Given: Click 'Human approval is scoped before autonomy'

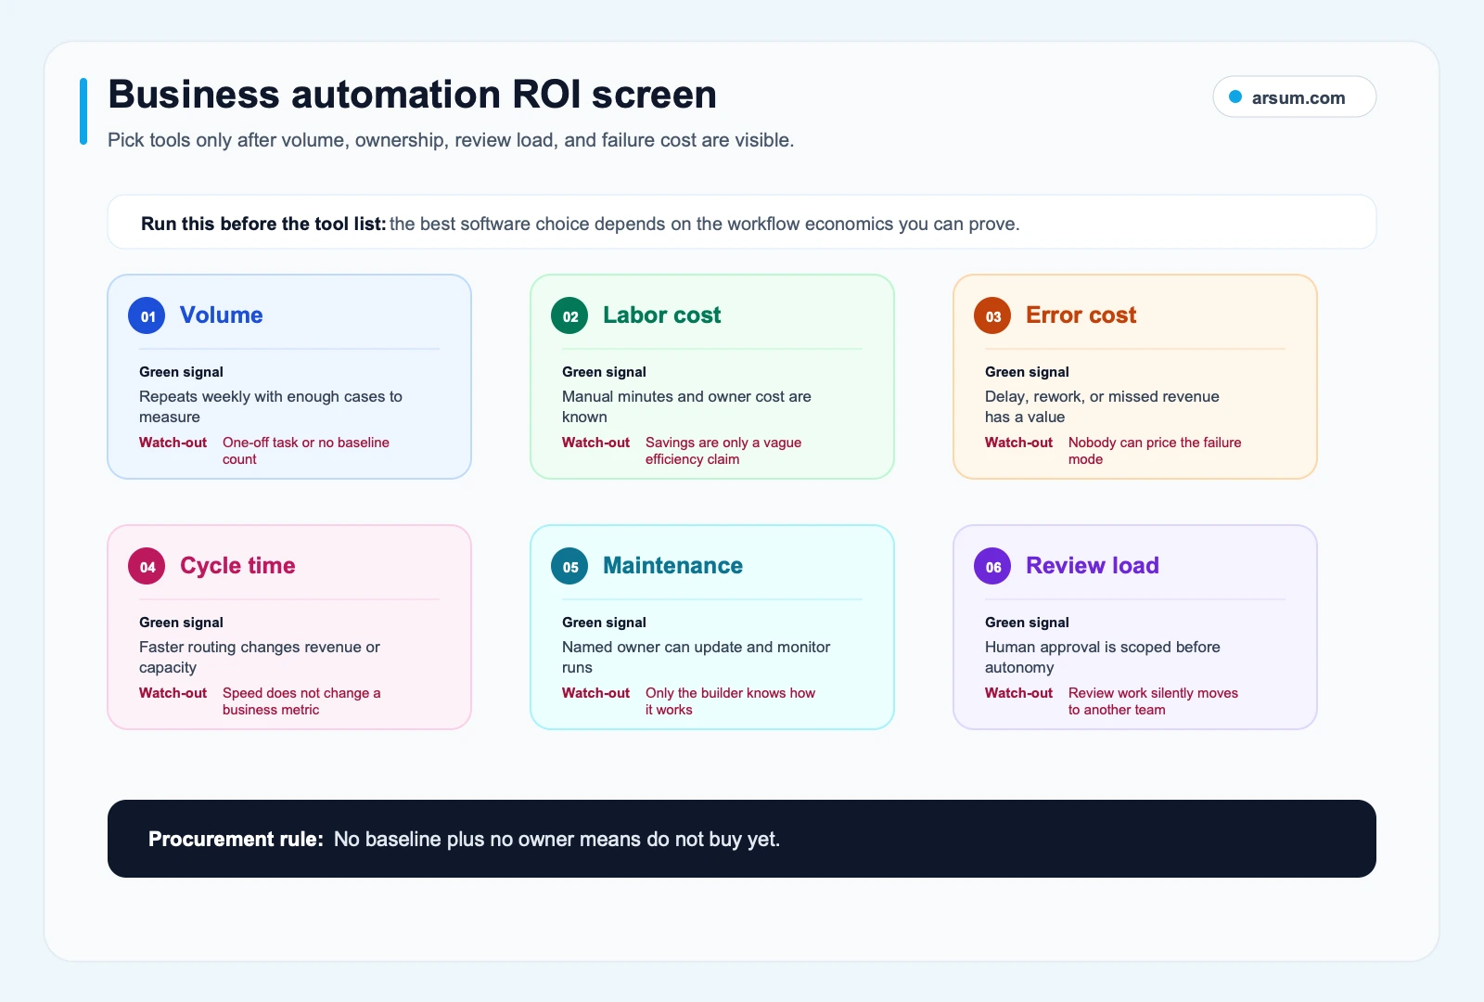Looking at the screenshot, I should [x=1102, y=657].
